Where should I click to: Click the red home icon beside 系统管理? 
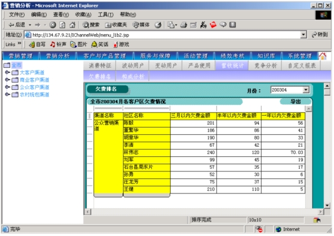pyautogui.click(x=323, y=56)
